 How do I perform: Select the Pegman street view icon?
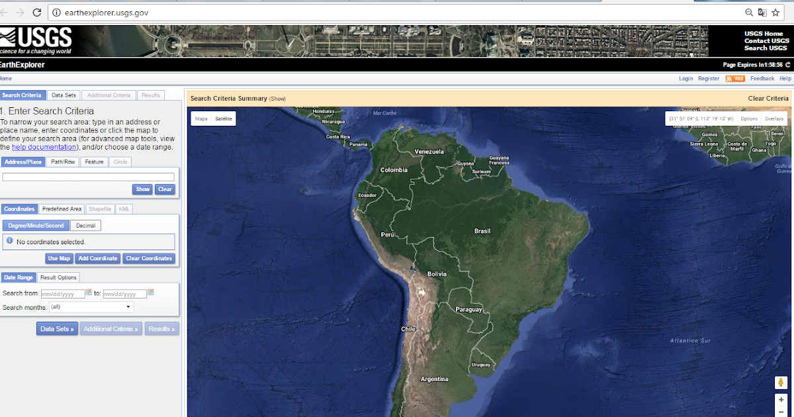coord(781,382)
